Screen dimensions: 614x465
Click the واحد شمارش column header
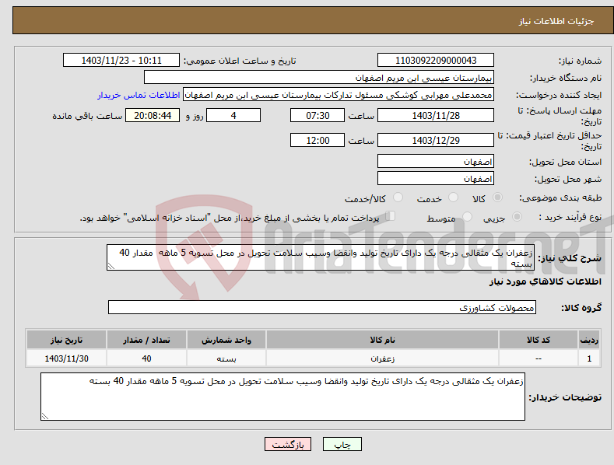[x=226, y=340]
